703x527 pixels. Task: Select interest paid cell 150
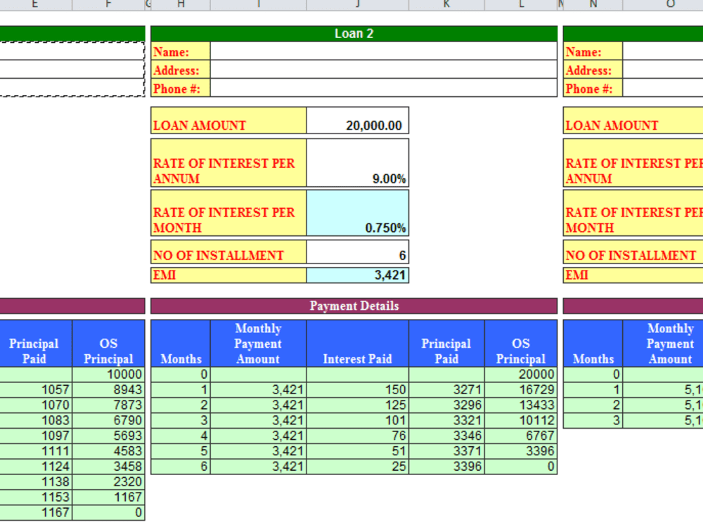tap(358, 390)
